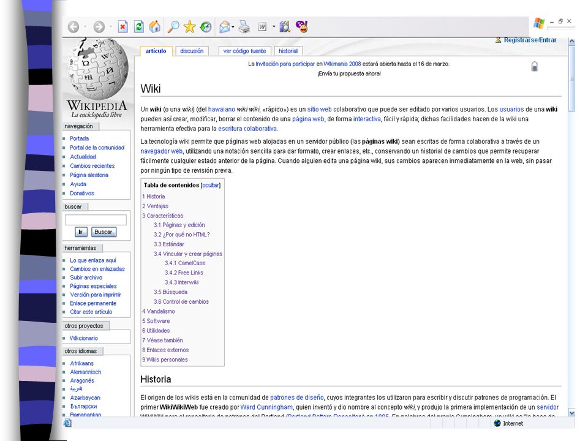This screenshot has height=441, width=588.
Task: Open the Wikimania 2008 link
Action: tap(342, 64)
